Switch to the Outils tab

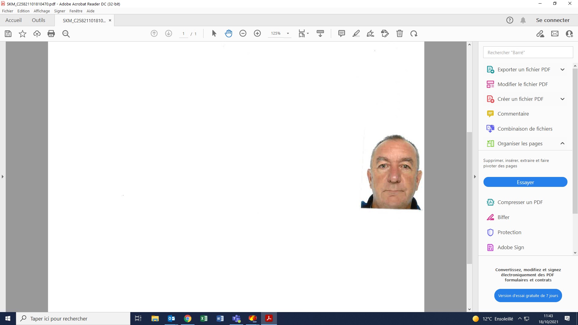(39, 20)
